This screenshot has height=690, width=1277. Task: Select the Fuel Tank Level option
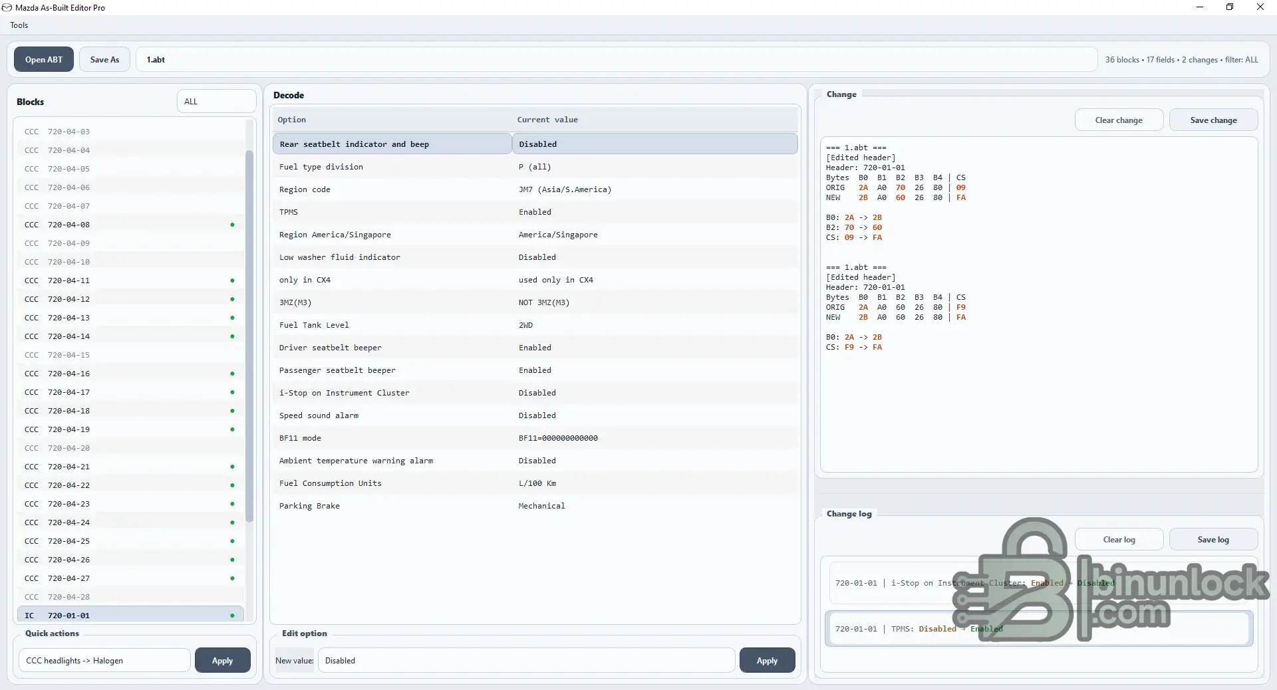(535, 325)
